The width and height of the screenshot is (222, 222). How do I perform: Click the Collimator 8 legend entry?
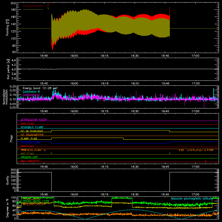tap(31, 92)
